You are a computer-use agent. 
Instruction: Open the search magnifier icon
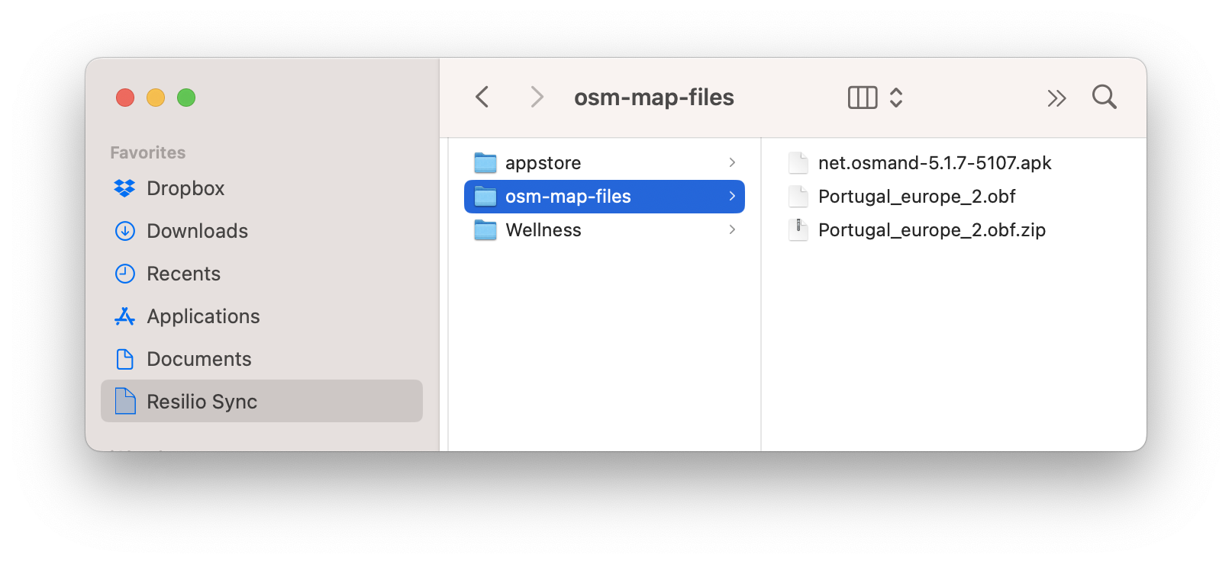pyautogui.click(x=1104, y=97)
